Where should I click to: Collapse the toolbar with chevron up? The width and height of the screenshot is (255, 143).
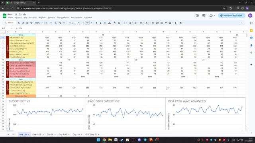point(241,23)
